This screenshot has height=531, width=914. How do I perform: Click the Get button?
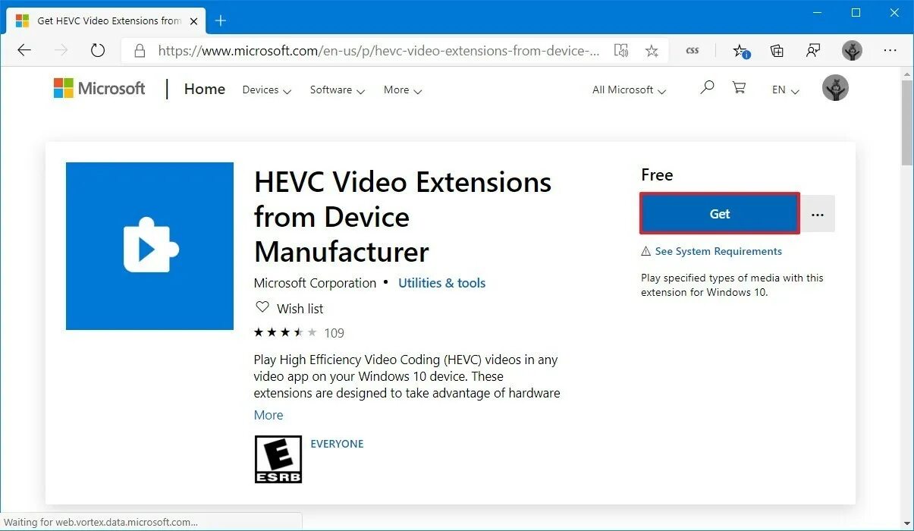(720, 214)
